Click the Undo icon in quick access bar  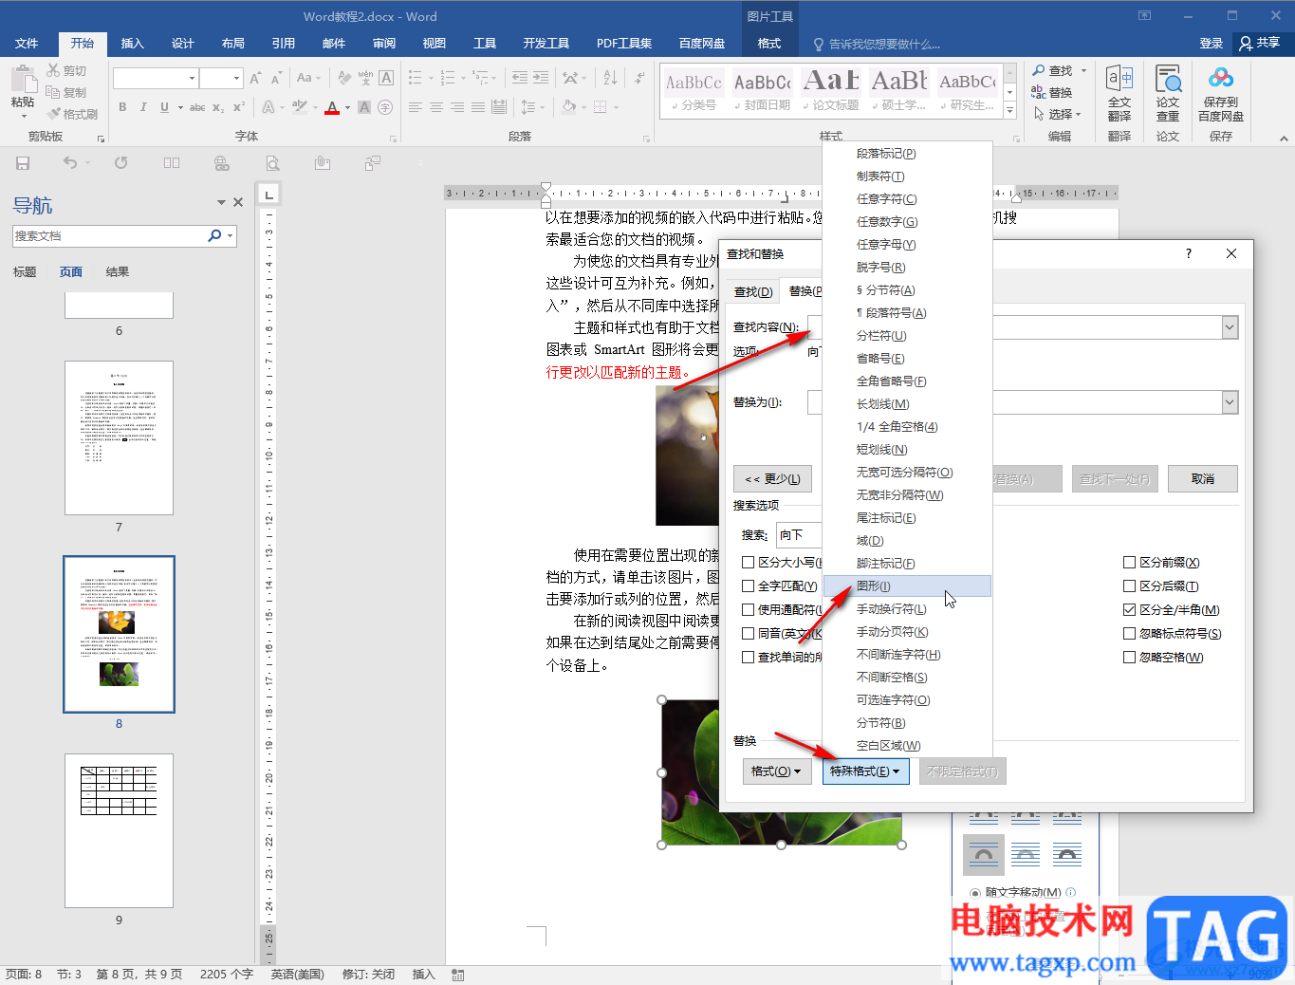70,163
